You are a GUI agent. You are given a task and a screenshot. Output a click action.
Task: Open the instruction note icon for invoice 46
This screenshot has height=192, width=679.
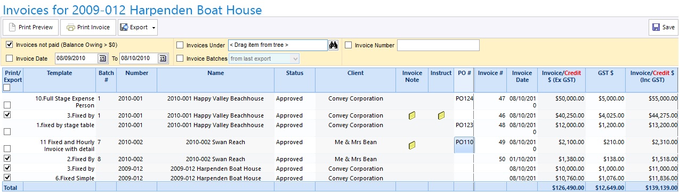441,115
